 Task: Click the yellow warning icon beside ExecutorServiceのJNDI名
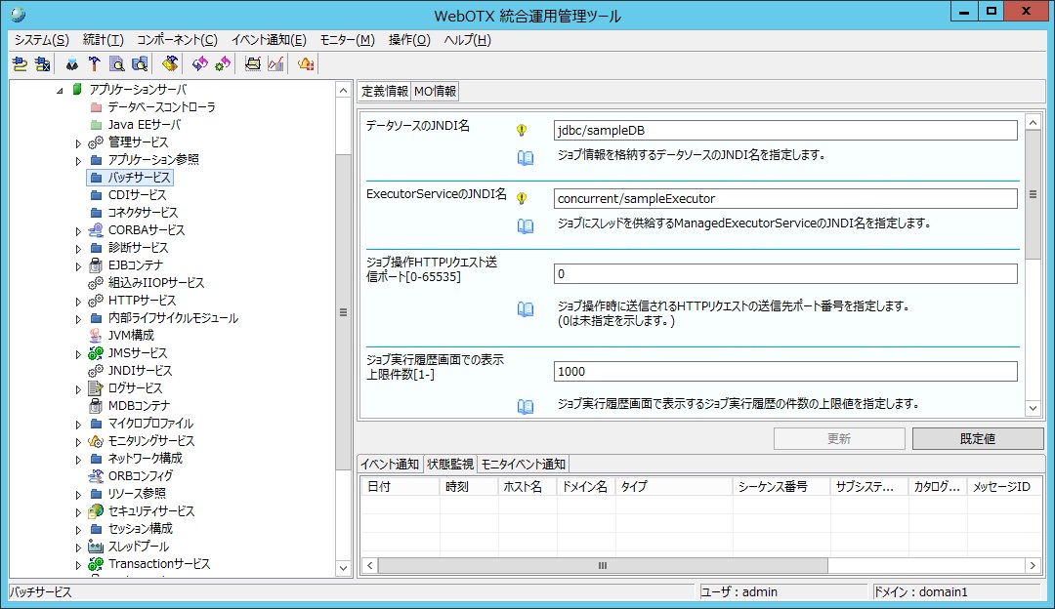click(522, 198)
